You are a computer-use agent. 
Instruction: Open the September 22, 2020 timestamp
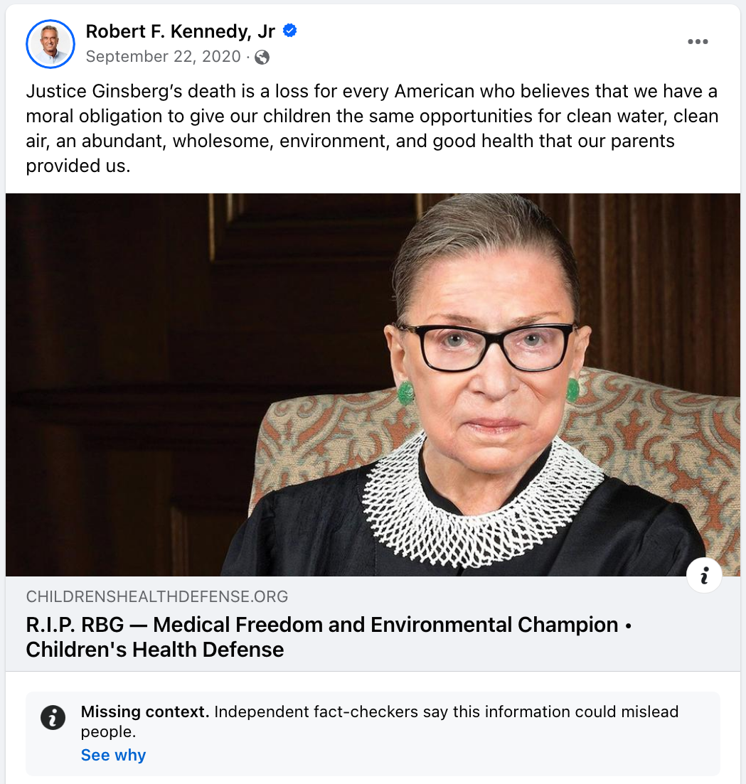163,57
